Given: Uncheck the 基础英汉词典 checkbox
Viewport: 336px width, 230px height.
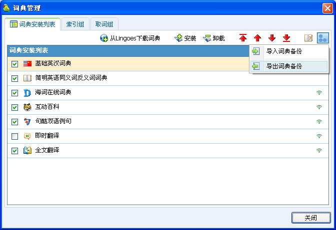Looking at the screenshot, I should tap(14, 64).
